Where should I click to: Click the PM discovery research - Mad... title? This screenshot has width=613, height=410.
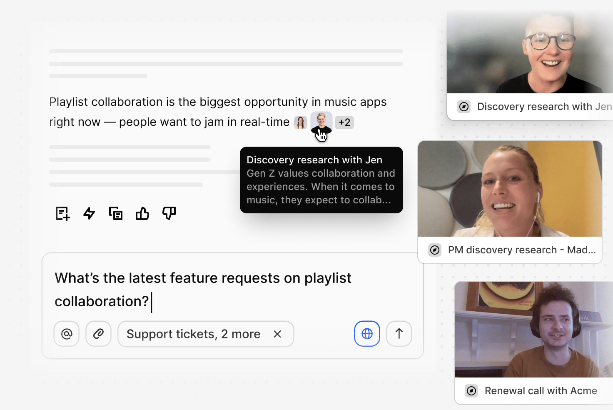click(x=522, y=250)
